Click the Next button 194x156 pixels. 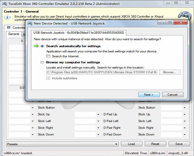149,95
